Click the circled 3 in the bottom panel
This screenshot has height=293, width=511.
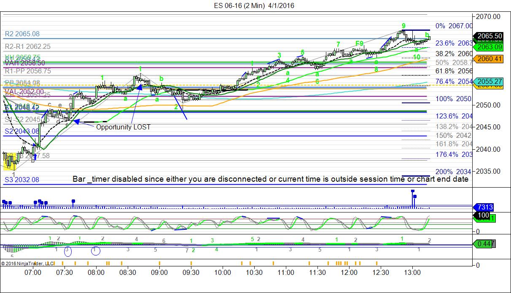(67, 250)
